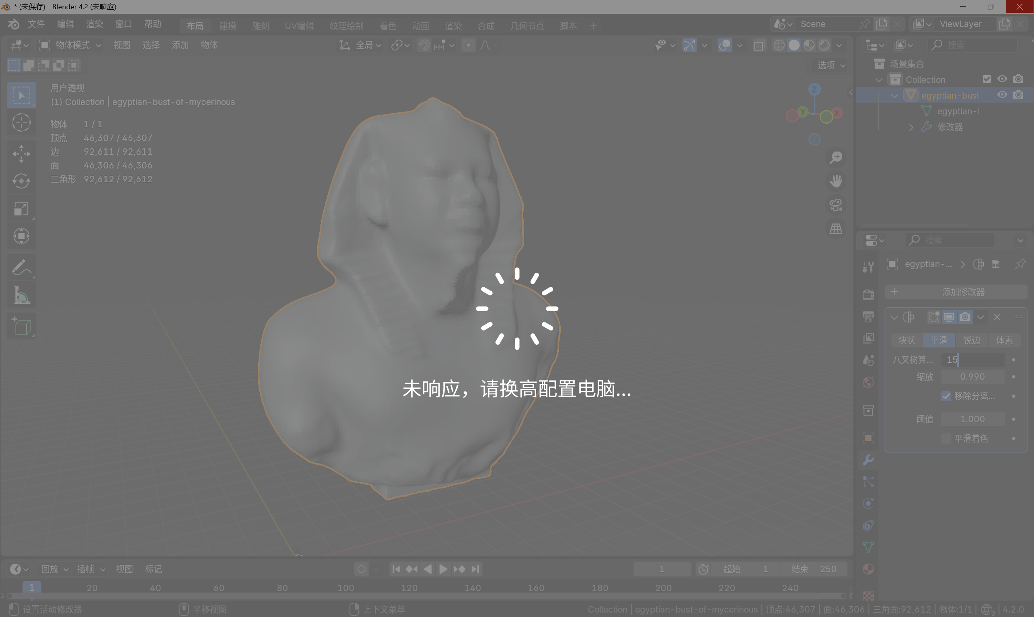This screenshot has width=1034, height=617.
Task: Enable 平滑着色 checkbox
Action: click(x=946, y=438)
